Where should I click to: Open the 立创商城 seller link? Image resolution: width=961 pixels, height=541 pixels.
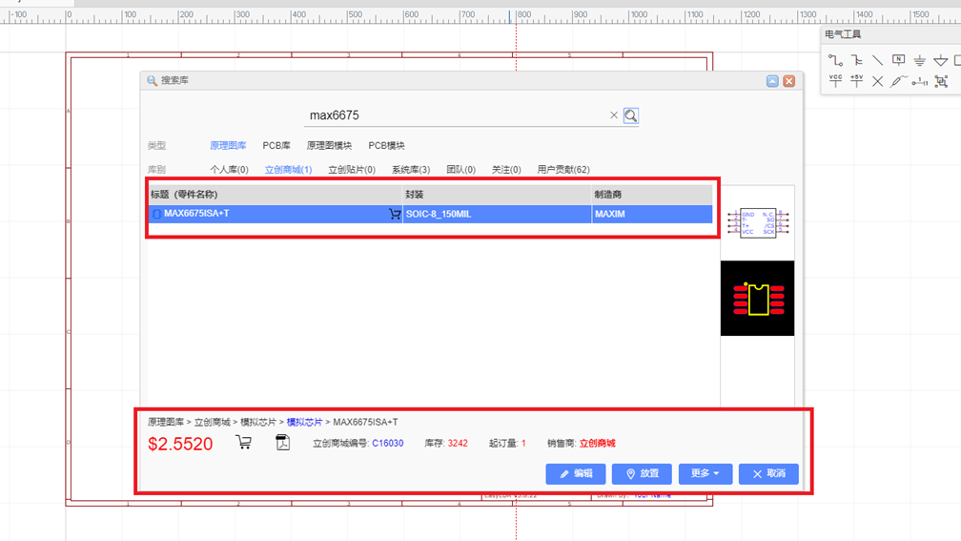(x=598, y=443)
